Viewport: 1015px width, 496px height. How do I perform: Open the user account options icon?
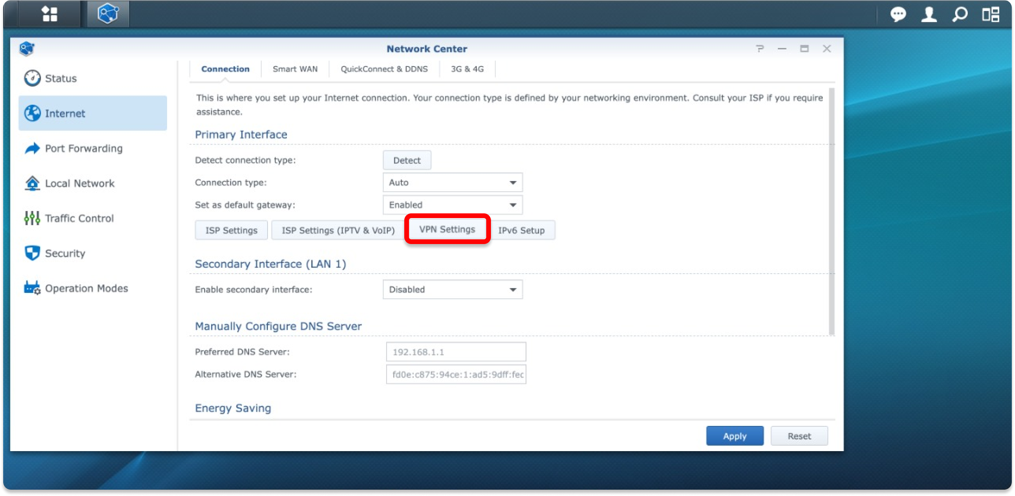(929, 15)
